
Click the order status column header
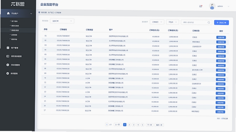pyautogui.click(x=196, y=31)
